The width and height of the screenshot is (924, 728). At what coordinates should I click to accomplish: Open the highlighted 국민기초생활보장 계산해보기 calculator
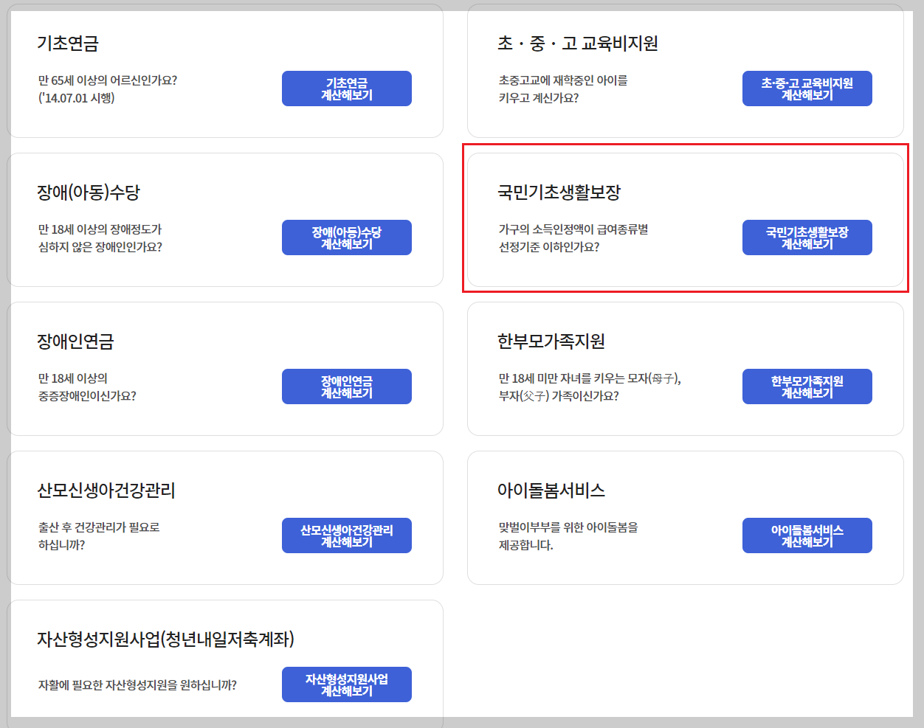tap(807, 237)
